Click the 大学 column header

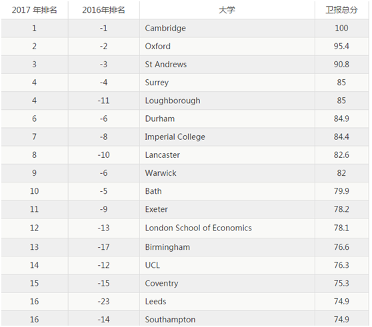click(x=227, y=10)
